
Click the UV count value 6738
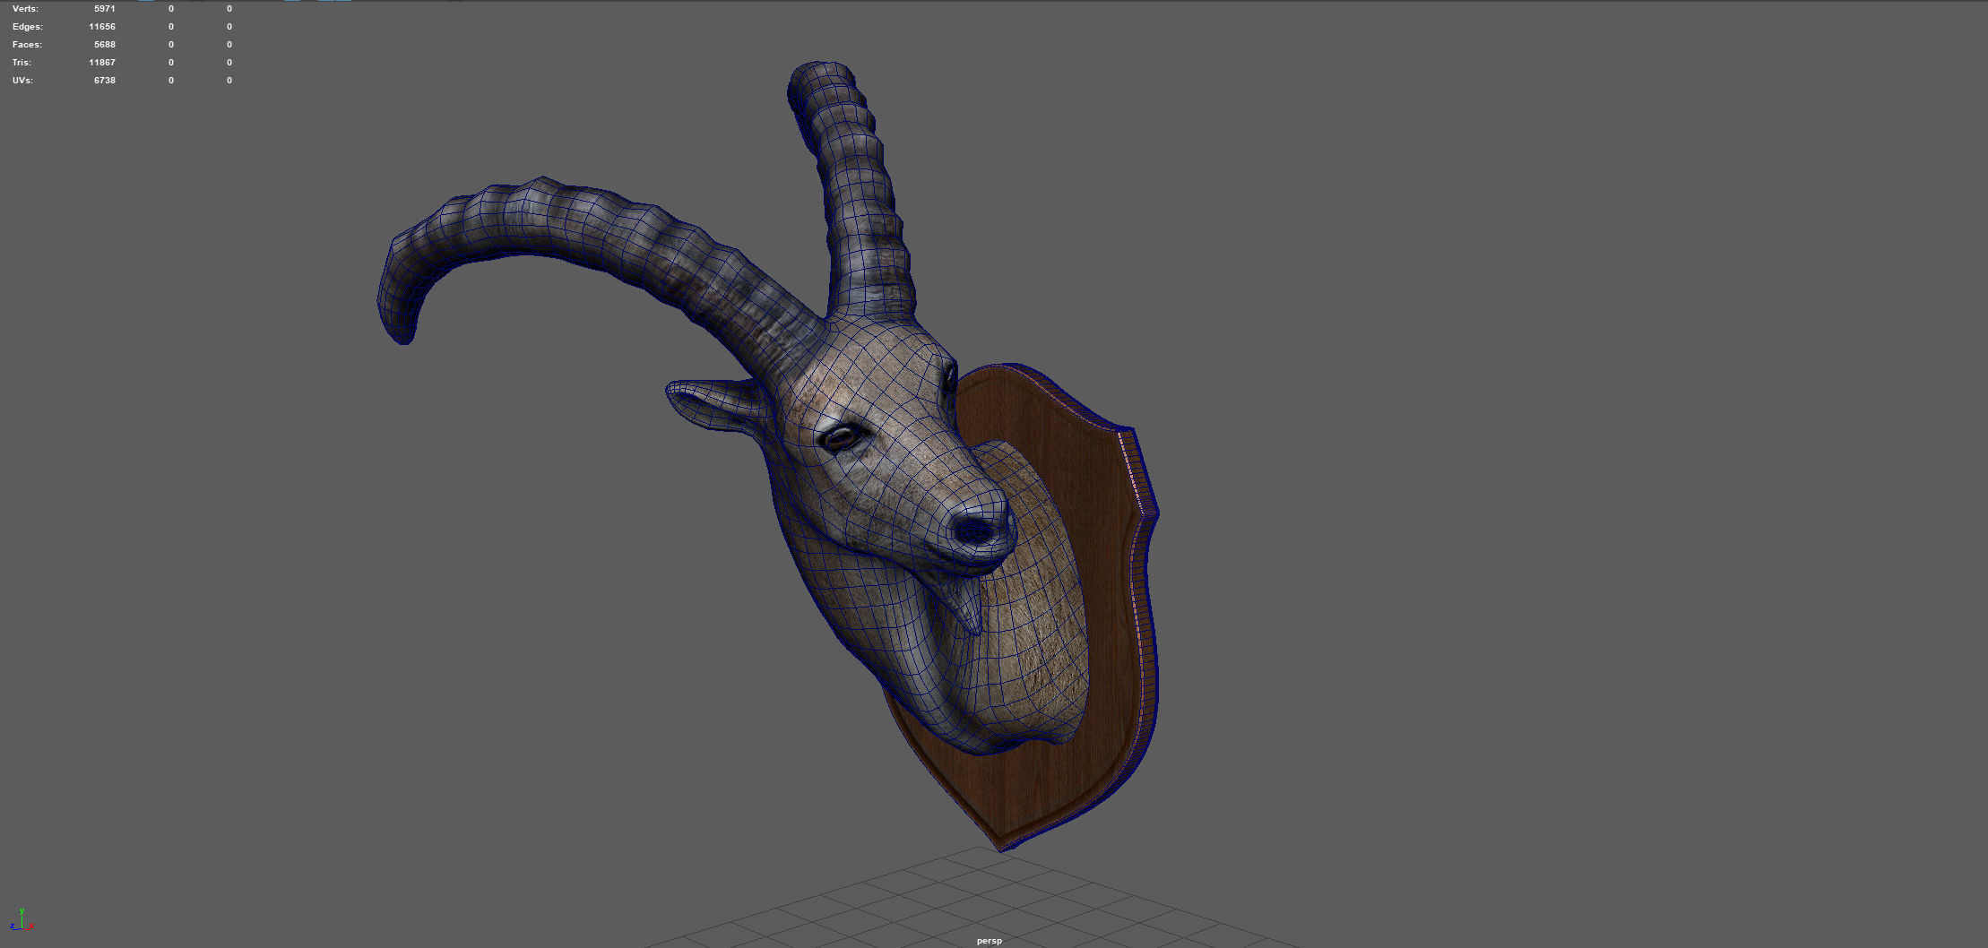[104, 81]
